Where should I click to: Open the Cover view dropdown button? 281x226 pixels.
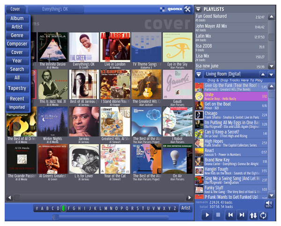pos(15,9)
